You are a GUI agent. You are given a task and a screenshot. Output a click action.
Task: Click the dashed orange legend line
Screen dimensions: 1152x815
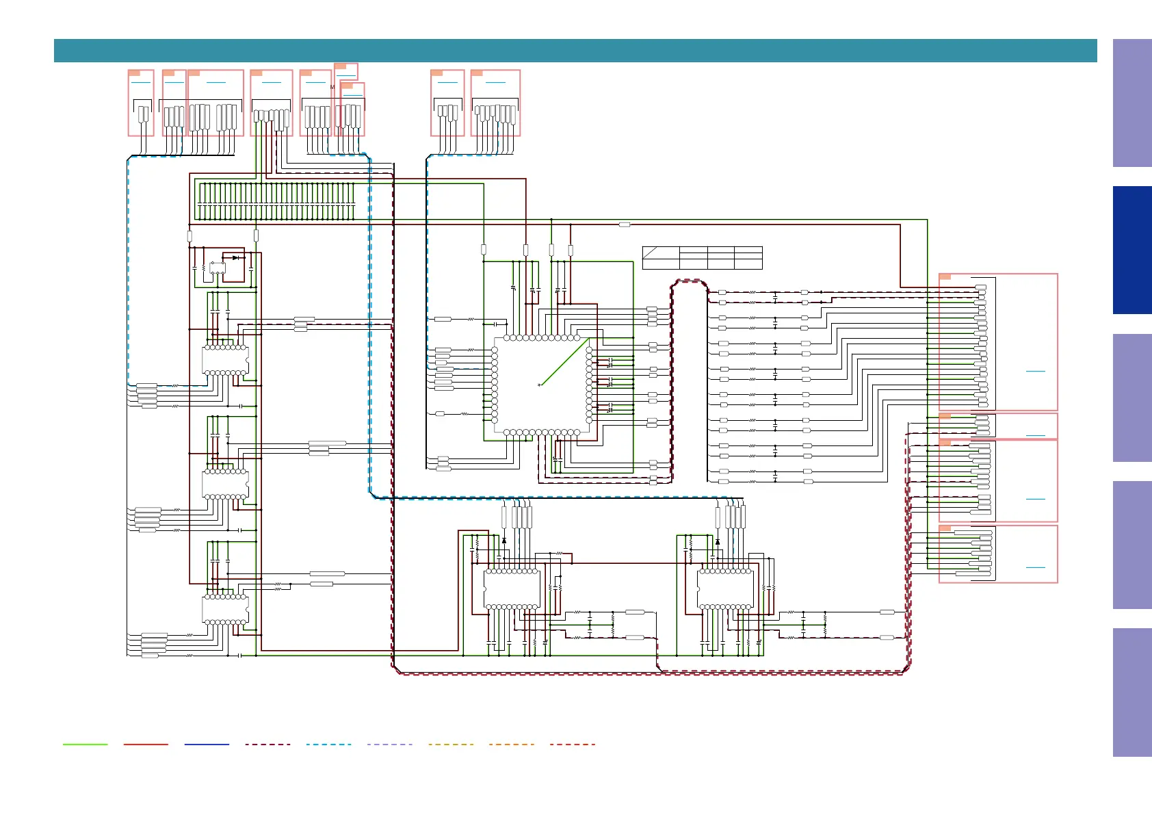tap(512, 744)
